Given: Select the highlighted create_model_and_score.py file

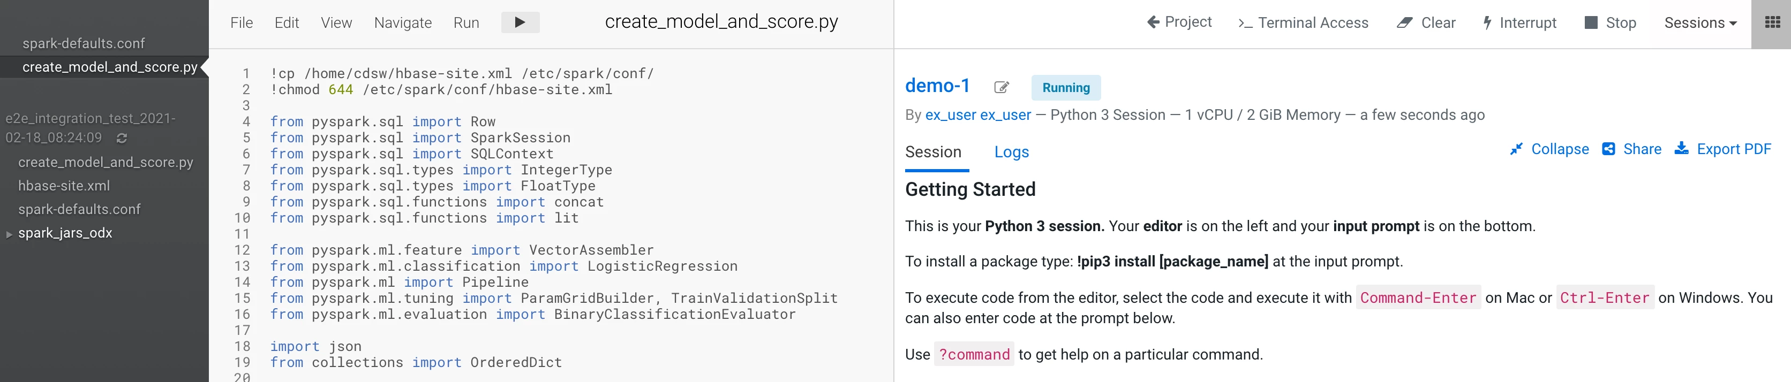Looking at the screenshot, I should click(110, 67).
